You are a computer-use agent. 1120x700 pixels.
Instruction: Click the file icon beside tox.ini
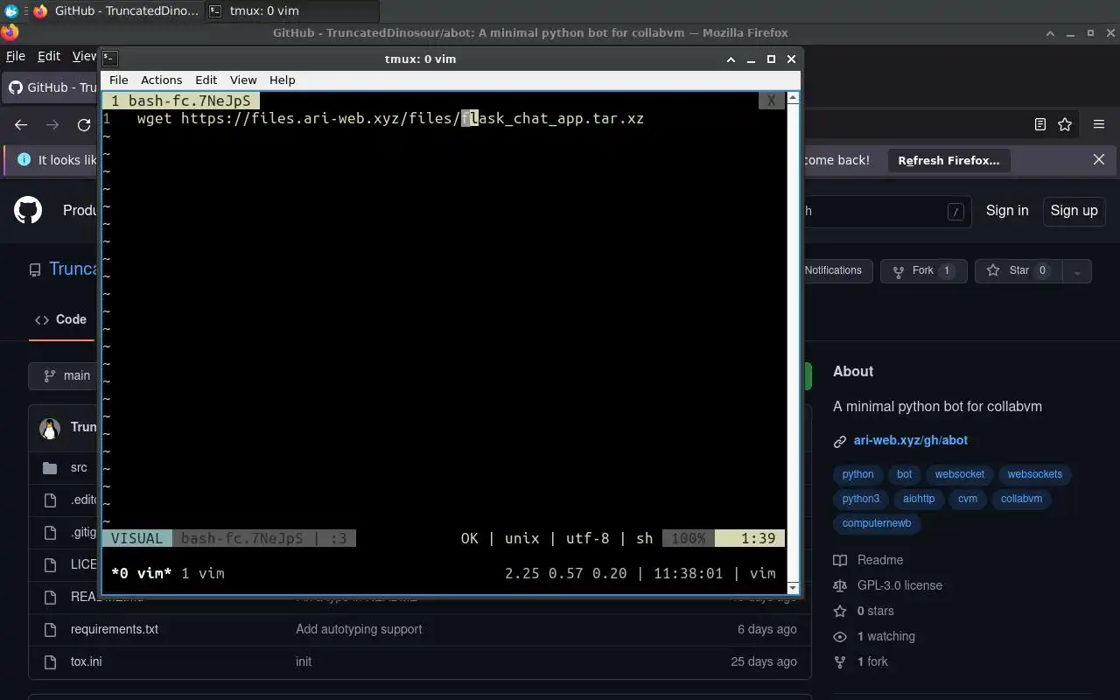pos(50,661)
